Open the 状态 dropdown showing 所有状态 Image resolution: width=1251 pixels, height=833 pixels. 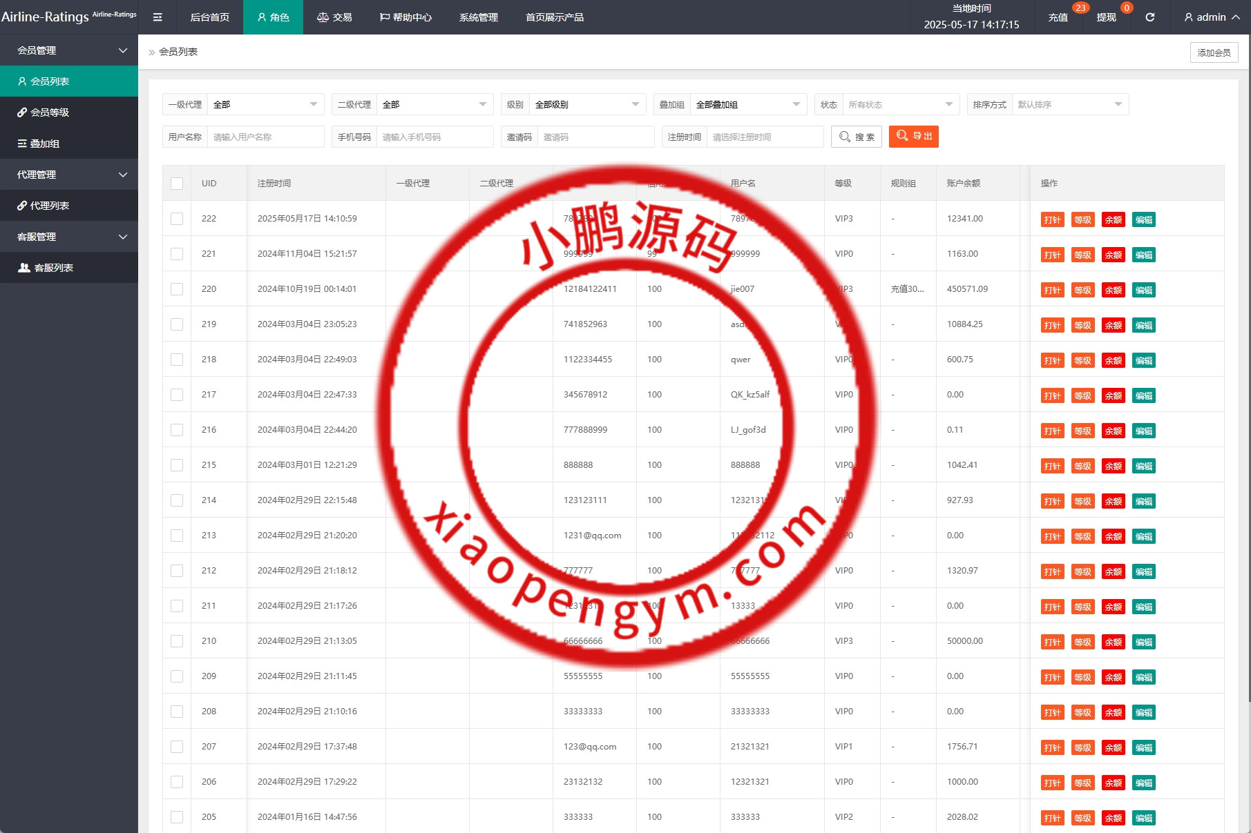point(900,105)
